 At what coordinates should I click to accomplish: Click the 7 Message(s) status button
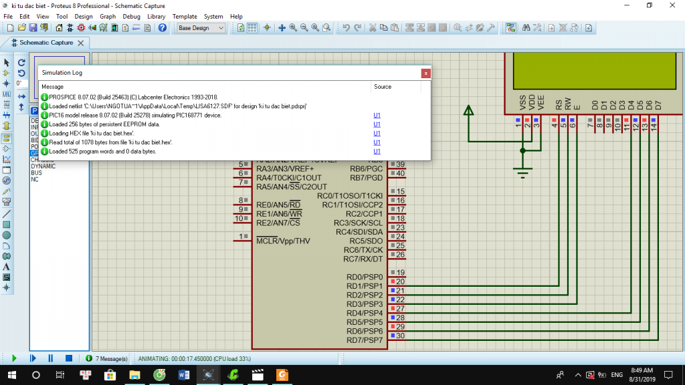point(107,358)
